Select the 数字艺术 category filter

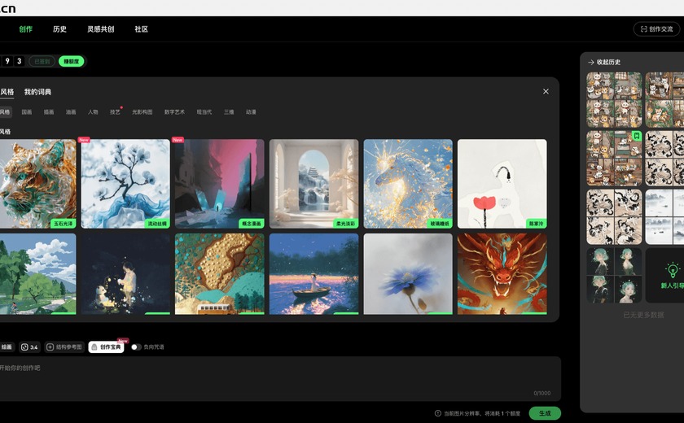pos(174,112)
